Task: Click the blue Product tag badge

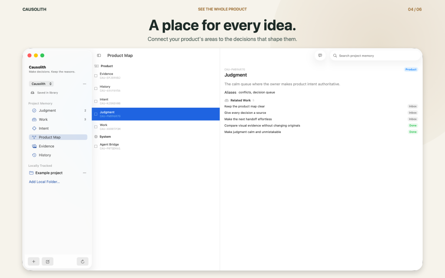Action: click(x=411, y=69)
